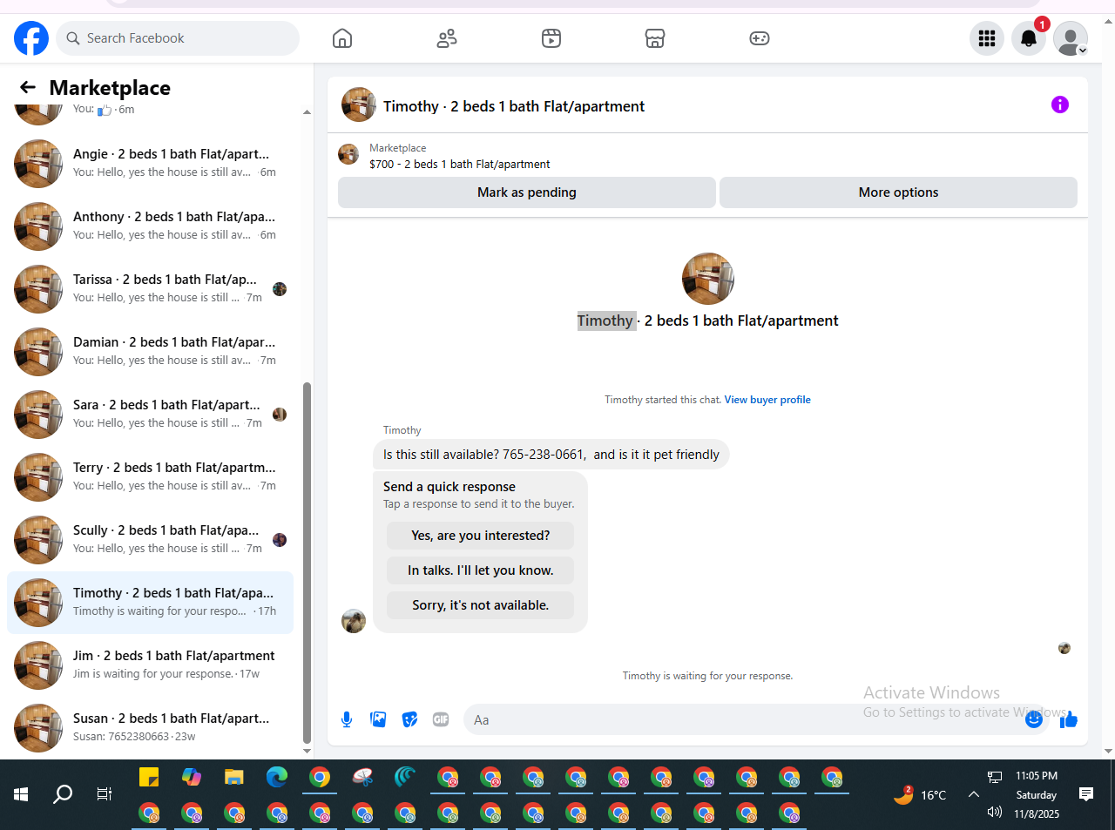Click the Timothy title in chat header

[514, 106]
